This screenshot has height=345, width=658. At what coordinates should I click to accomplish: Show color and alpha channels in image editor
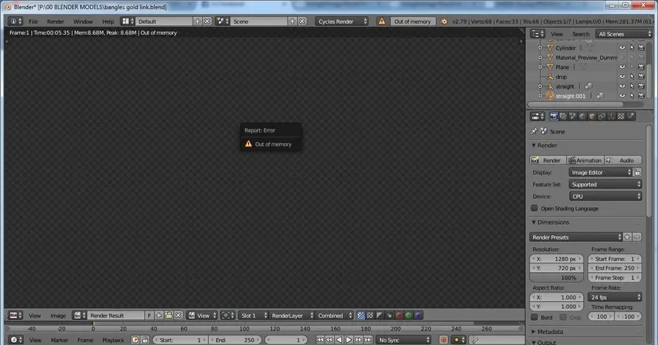361,315
